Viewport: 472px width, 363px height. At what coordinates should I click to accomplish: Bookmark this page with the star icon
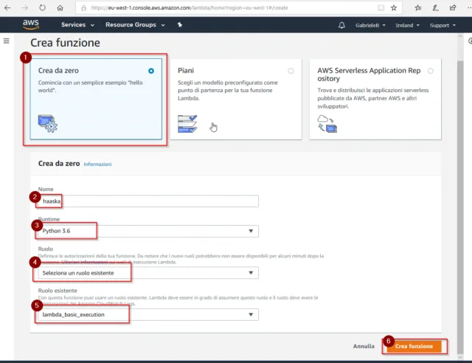click(x=395, y=8)
